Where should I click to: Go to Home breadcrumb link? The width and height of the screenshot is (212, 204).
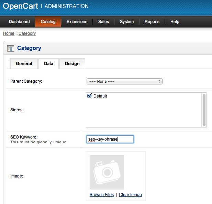click(9, 33)
